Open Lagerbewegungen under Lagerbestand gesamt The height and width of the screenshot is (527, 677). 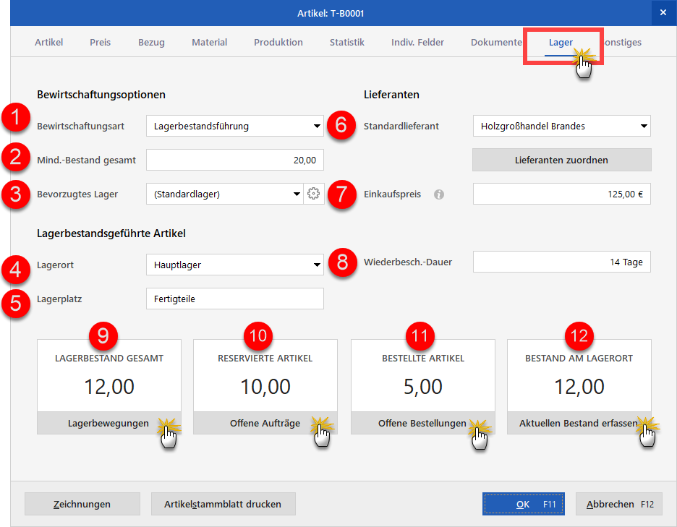[x=108, y=423]
